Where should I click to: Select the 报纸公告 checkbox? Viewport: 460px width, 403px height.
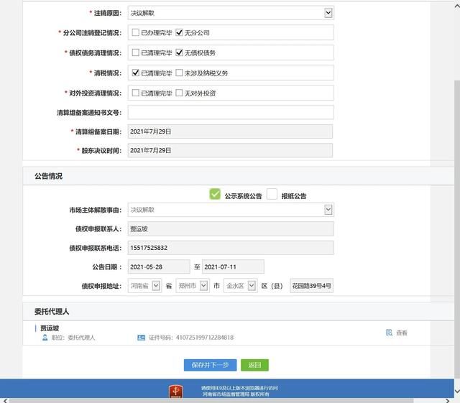(x=272, y=194)
